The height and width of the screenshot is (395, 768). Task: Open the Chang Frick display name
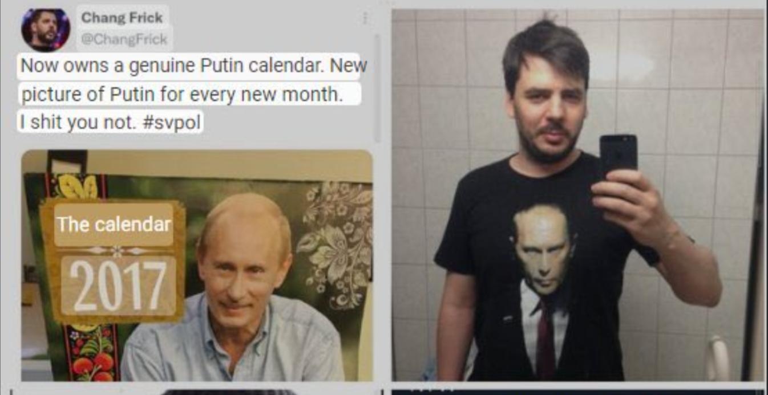pos(122,17)
